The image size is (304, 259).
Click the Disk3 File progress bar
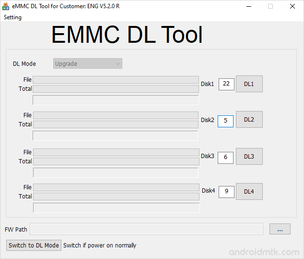pyautogui.click(x=117, y=152)
